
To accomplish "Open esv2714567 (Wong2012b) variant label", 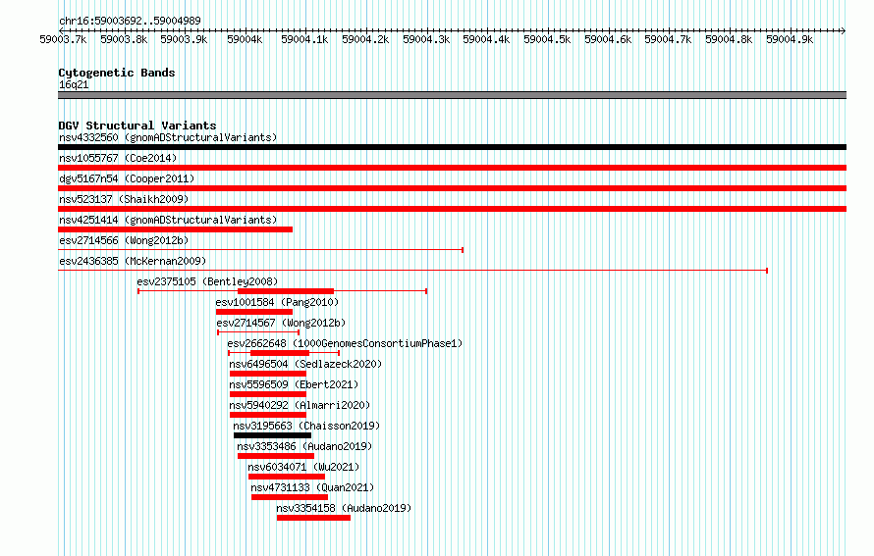I will click(x=281, y=323).
